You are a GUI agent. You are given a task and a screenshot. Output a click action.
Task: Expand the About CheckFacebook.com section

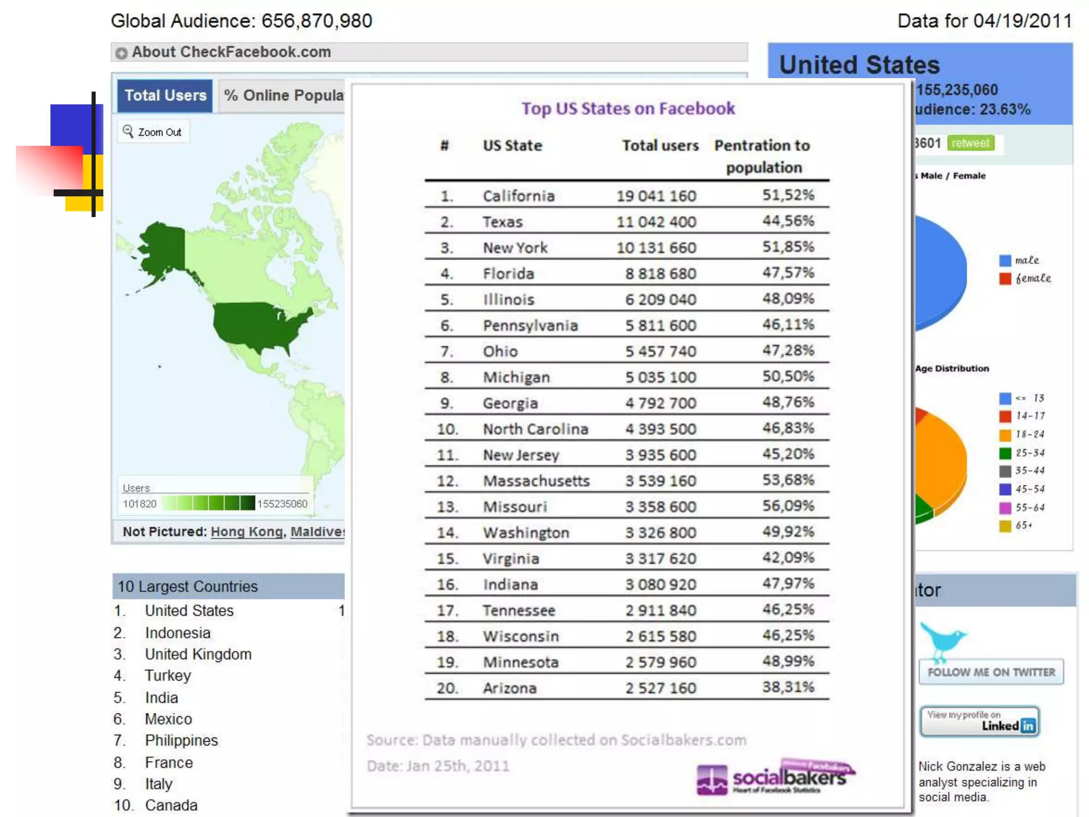click(122, 53)
